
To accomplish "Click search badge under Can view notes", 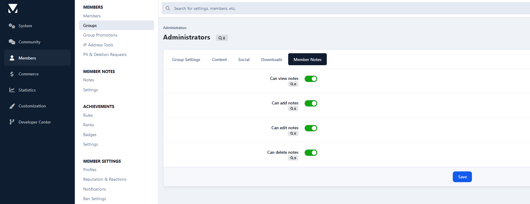I will [293, 84].
